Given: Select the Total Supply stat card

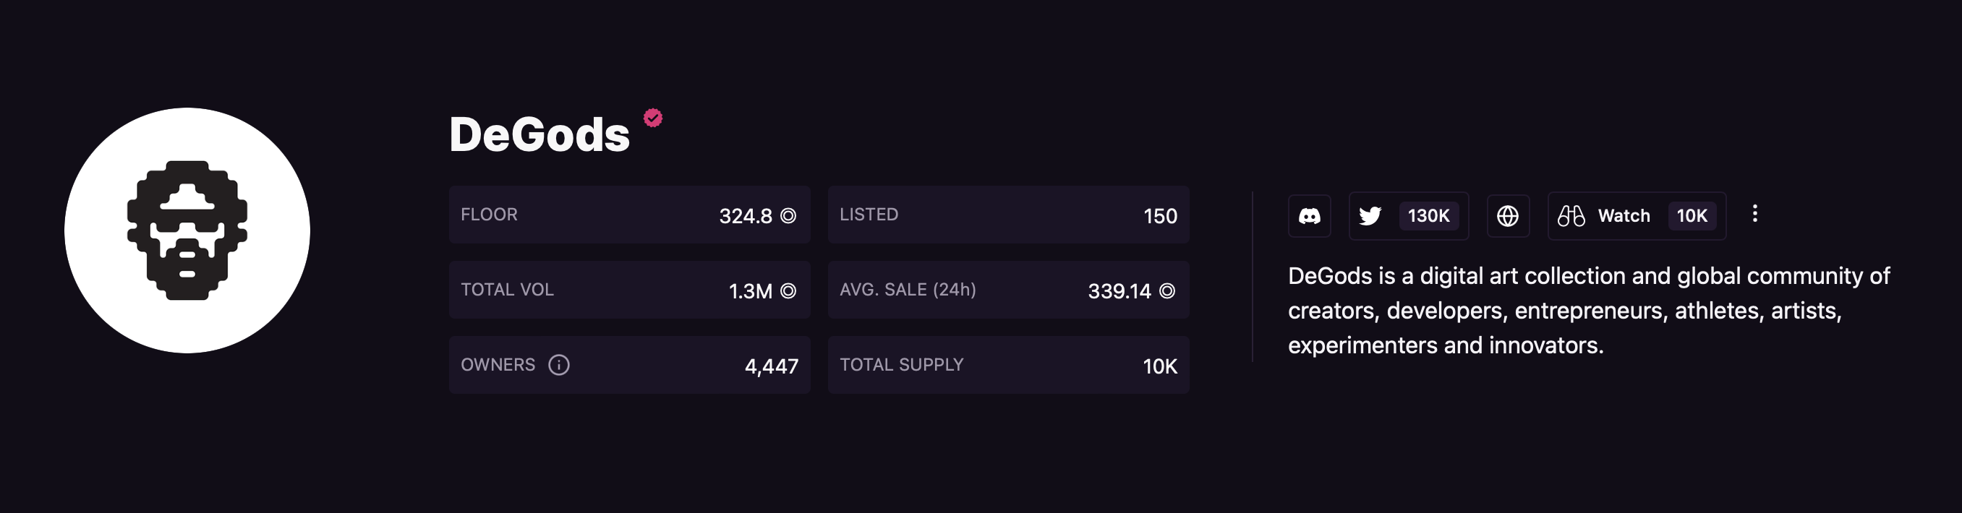Looking at the screenshot, I should click(1008, 366).
